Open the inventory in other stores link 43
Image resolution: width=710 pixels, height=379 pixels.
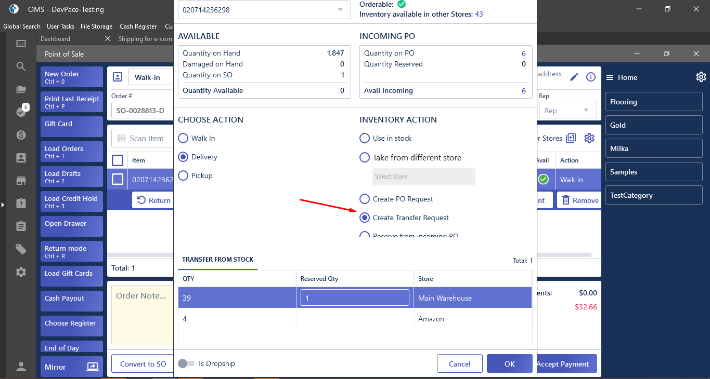479,14
